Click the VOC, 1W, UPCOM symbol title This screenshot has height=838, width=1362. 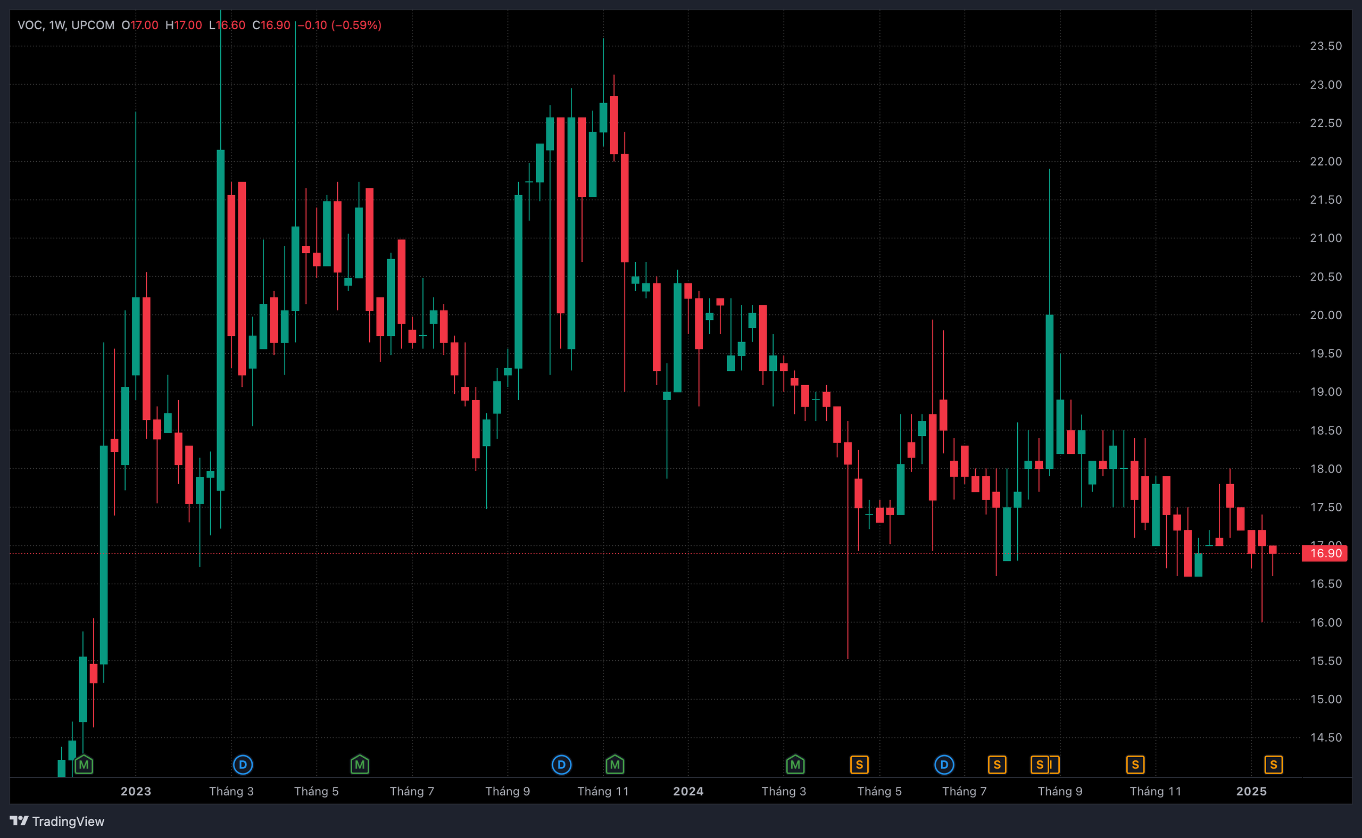click(x=66, y=25)
